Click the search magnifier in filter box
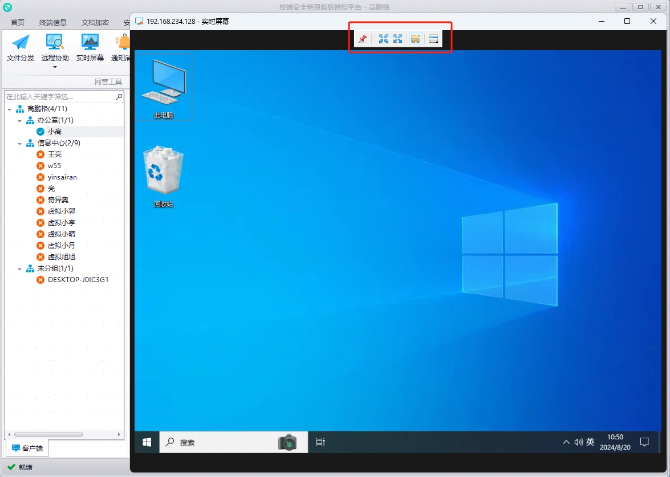This screenshot has width=670, height=477. click(119, 97)
